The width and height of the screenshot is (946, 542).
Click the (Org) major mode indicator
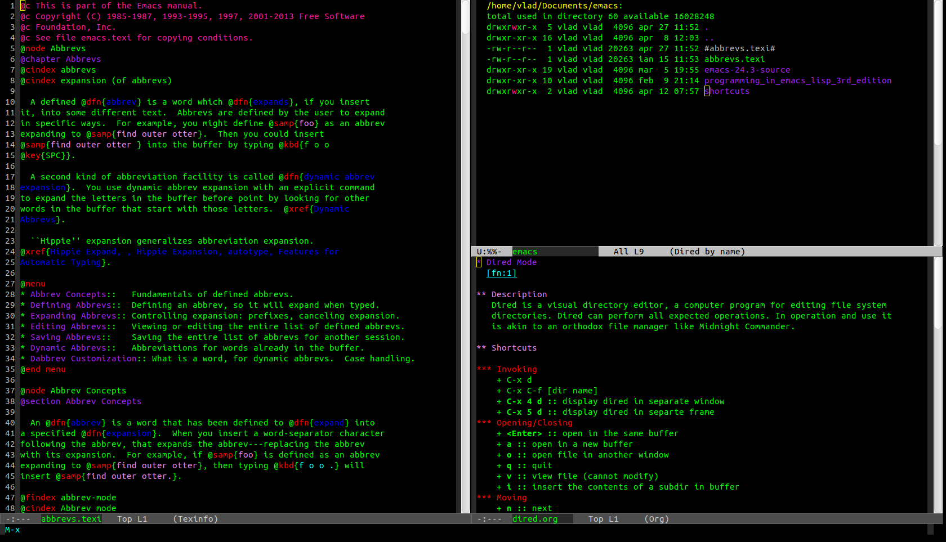pos(657,519)
